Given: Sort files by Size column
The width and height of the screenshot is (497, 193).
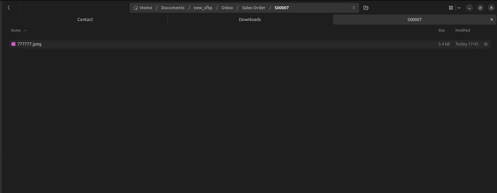Looking at the screenshot, I should [x=441, y=30].
